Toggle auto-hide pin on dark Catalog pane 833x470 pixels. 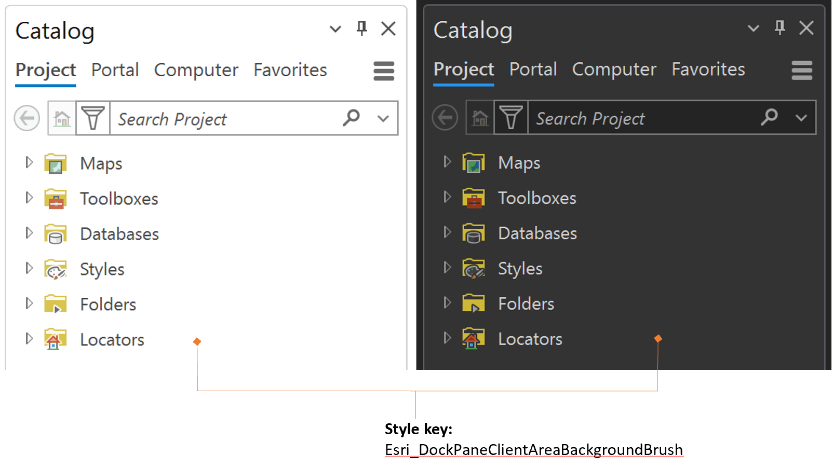click(780, 28)
